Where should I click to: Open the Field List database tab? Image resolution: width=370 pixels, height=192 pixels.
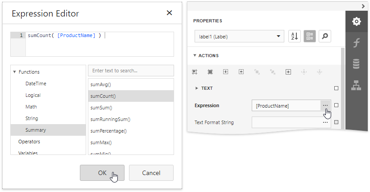click(356, 64)
